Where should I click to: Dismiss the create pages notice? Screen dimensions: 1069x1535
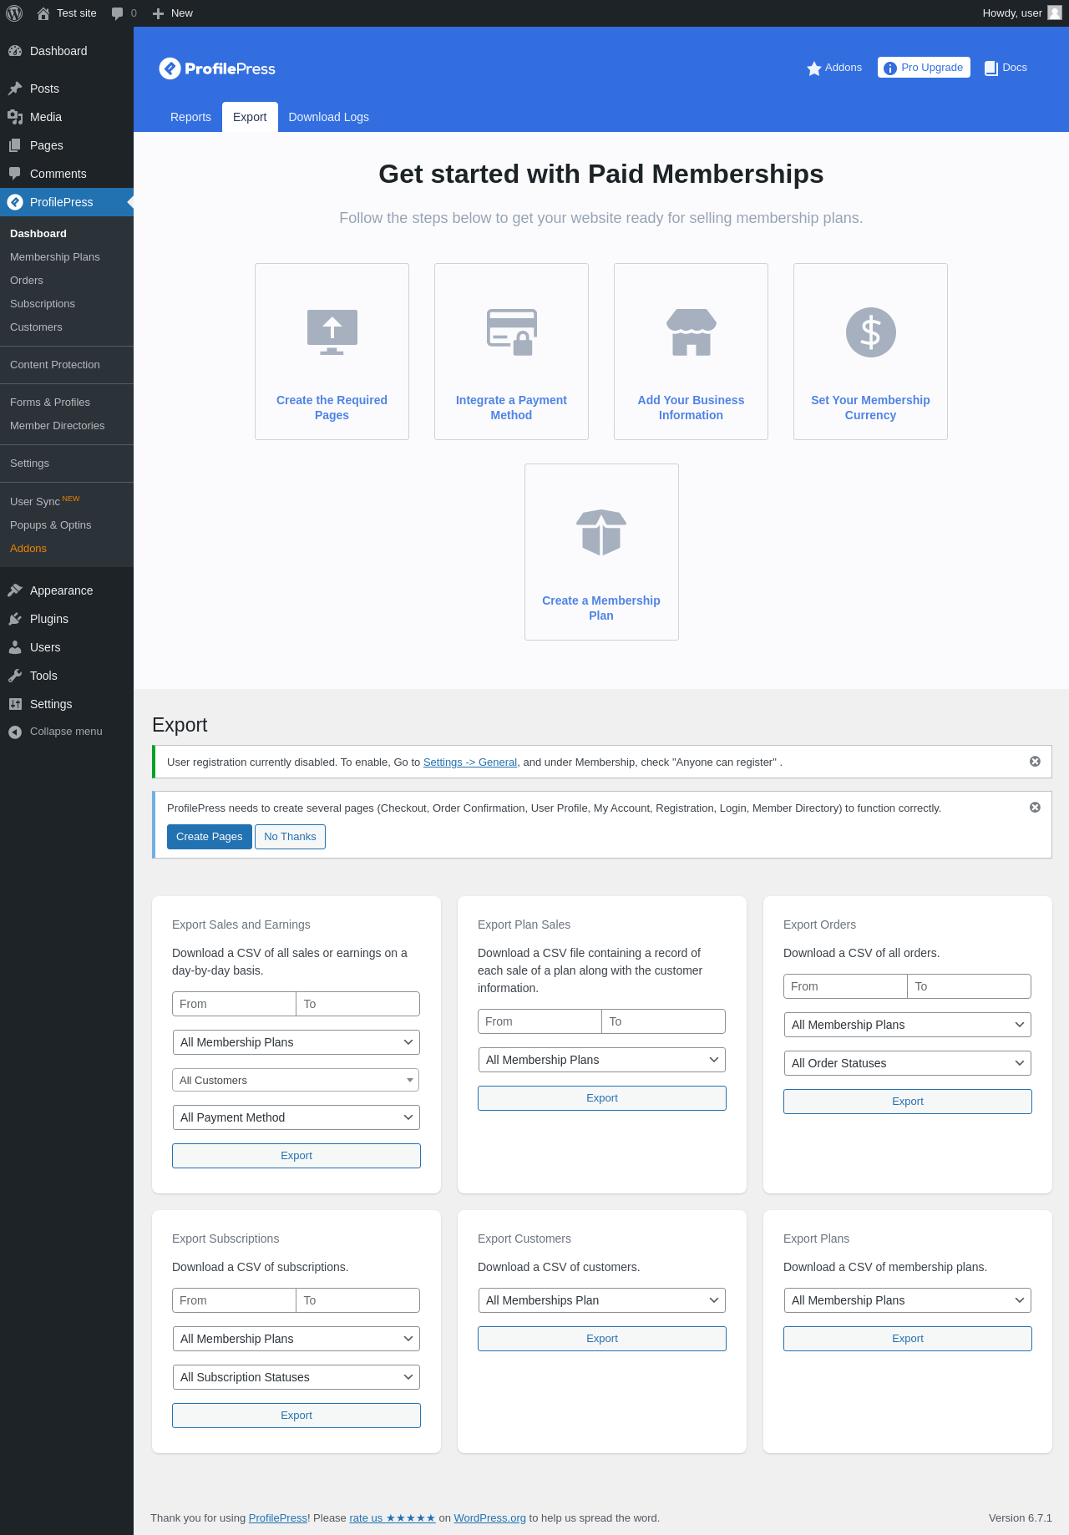tap(1035, 808)
